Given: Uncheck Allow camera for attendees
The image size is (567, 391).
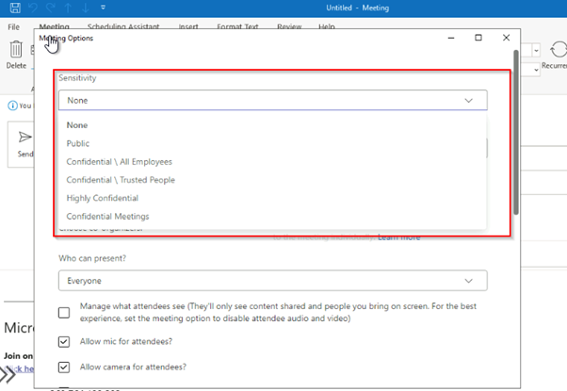Looking at the screenshot, I should point(64,367).
